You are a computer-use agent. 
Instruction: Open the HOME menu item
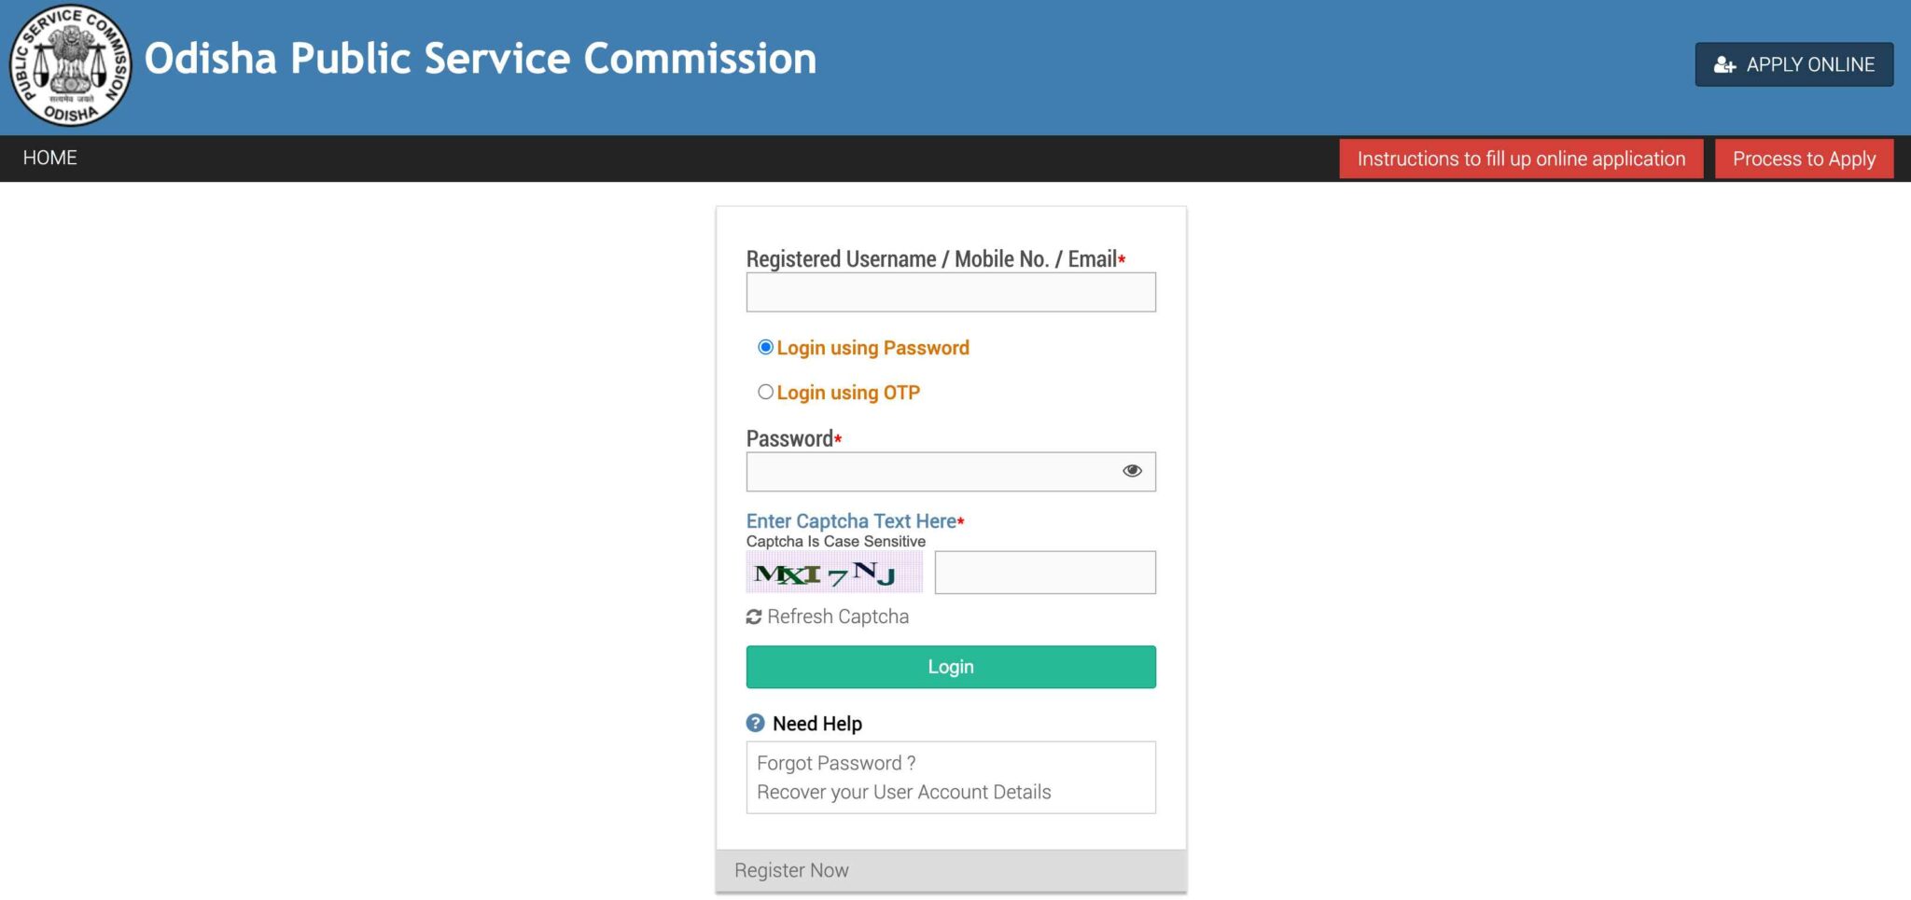click(x=50, y=158)
